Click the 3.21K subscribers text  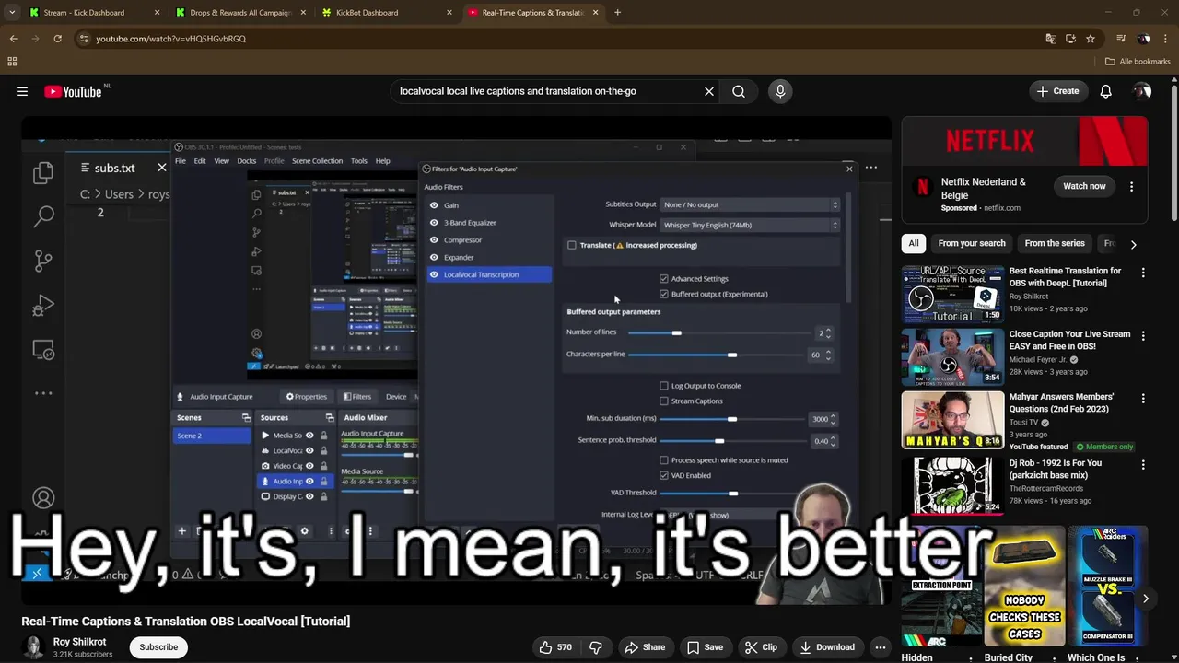coord(83,655)
